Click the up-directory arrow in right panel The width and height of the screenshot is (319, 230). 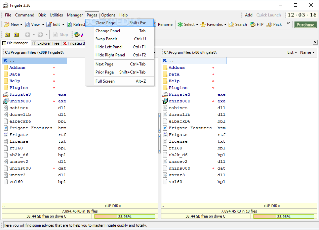tap(165, 61)
